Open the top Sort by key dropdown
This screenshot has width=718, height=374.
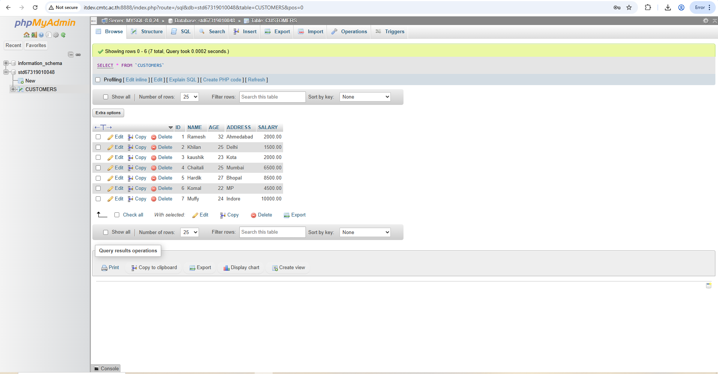pyautogui.click(x=365, y=97)
